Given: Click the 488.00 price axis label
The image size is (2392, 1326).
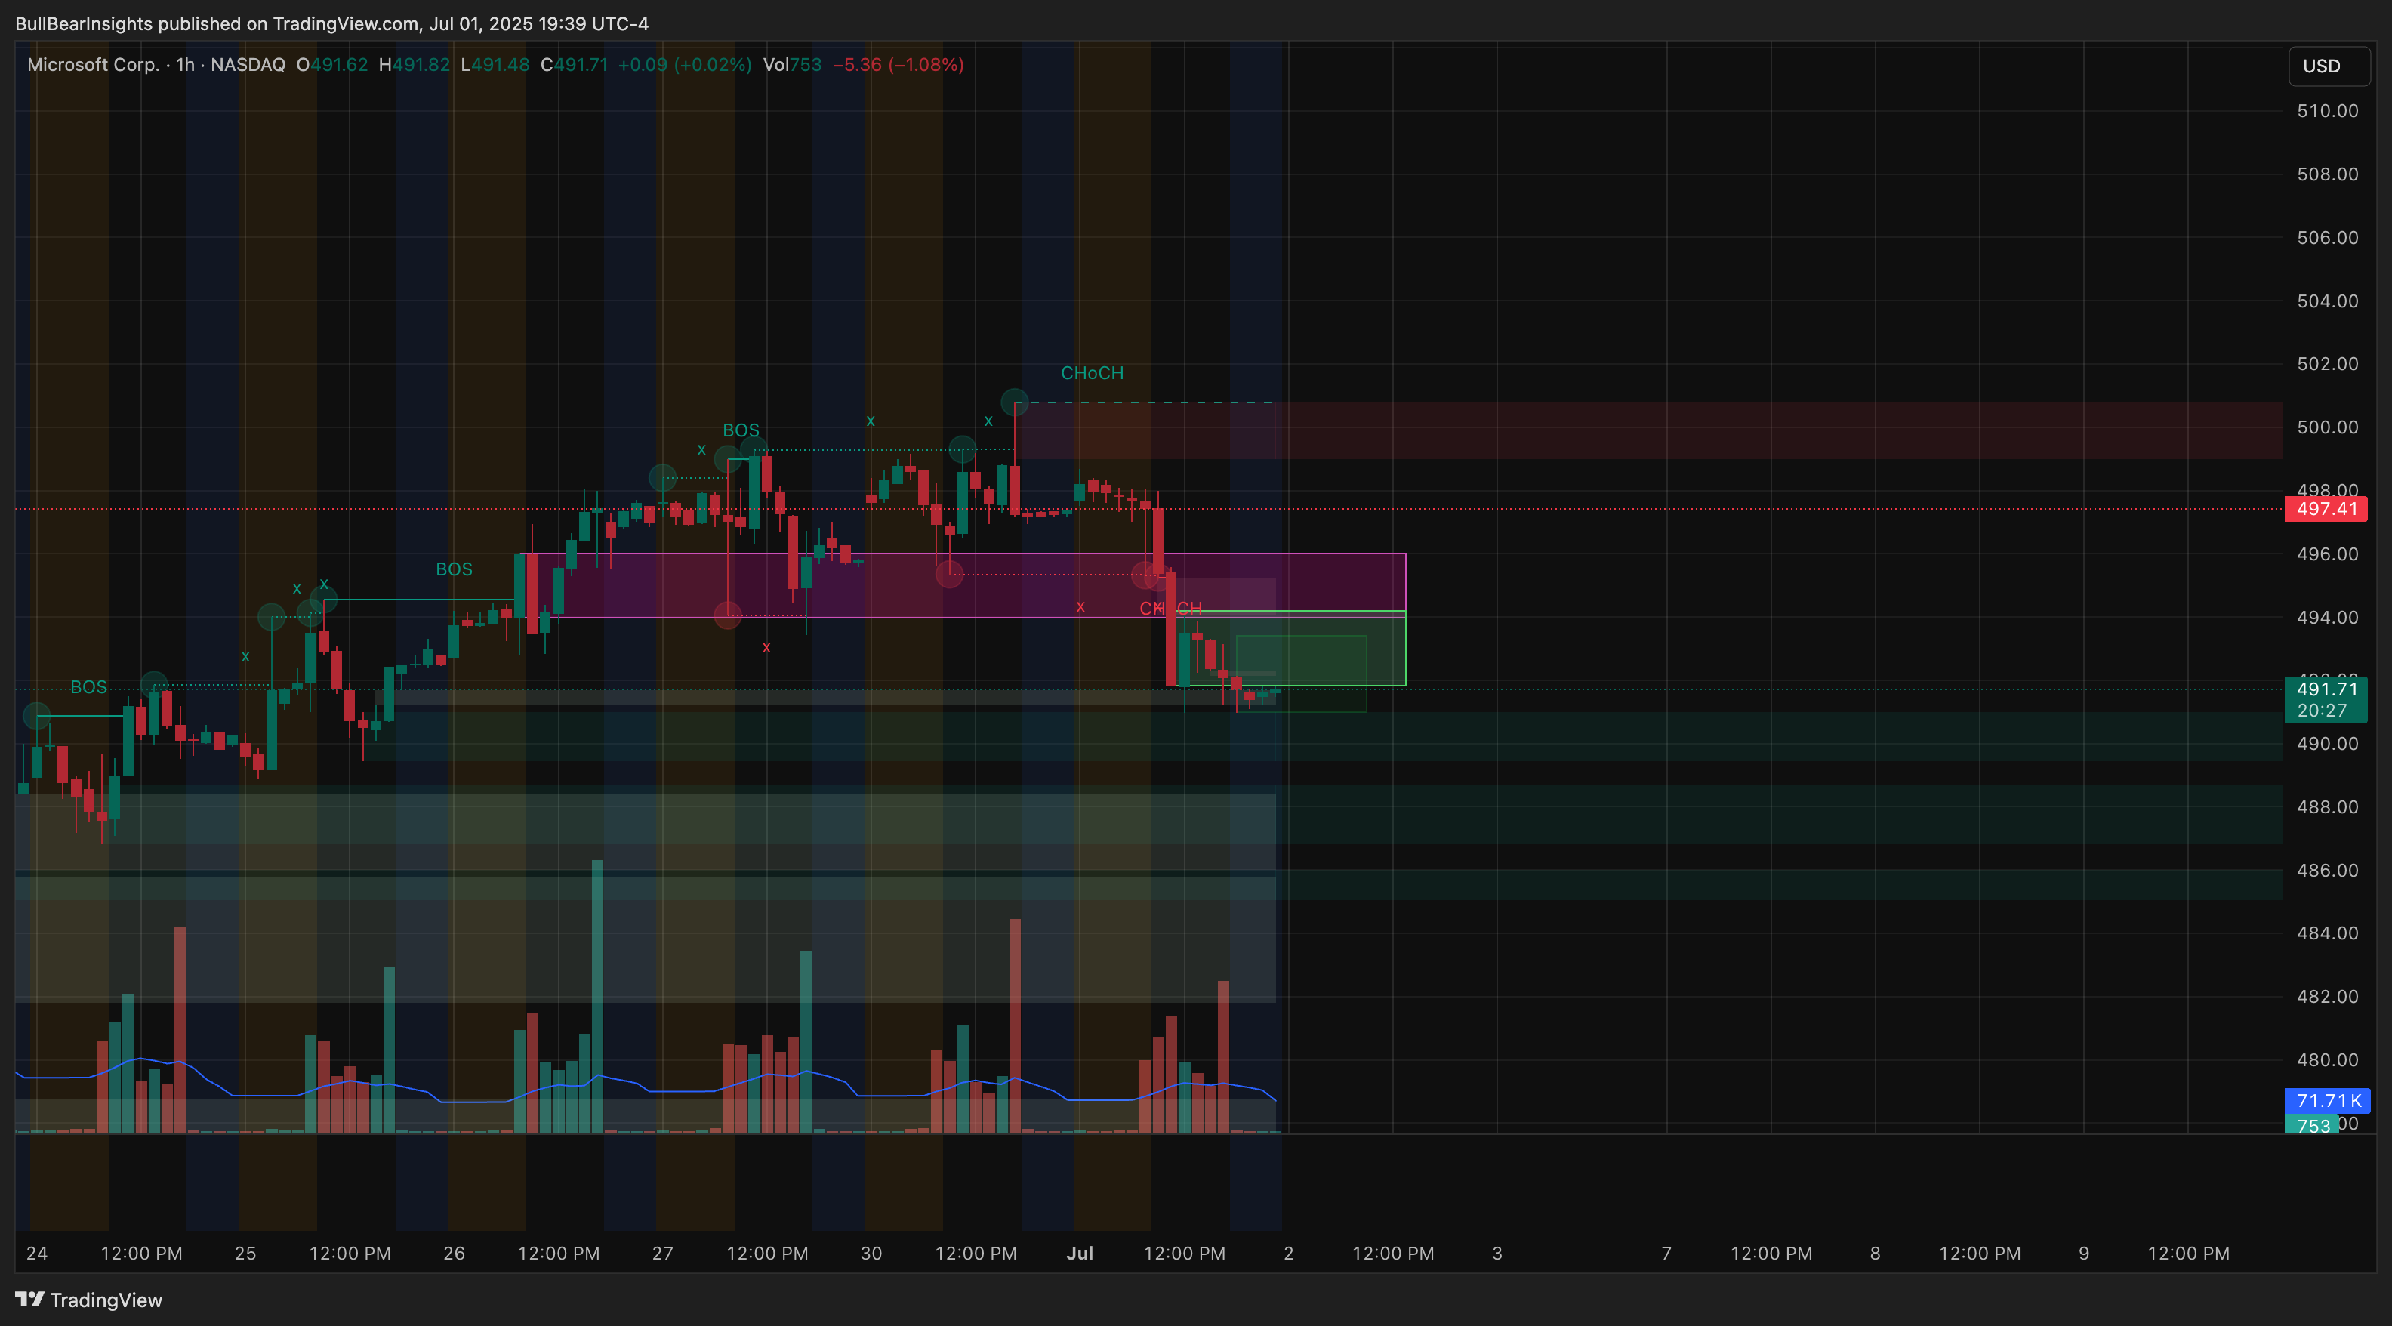Looking at the screenshot, I should coord(2327,807).
